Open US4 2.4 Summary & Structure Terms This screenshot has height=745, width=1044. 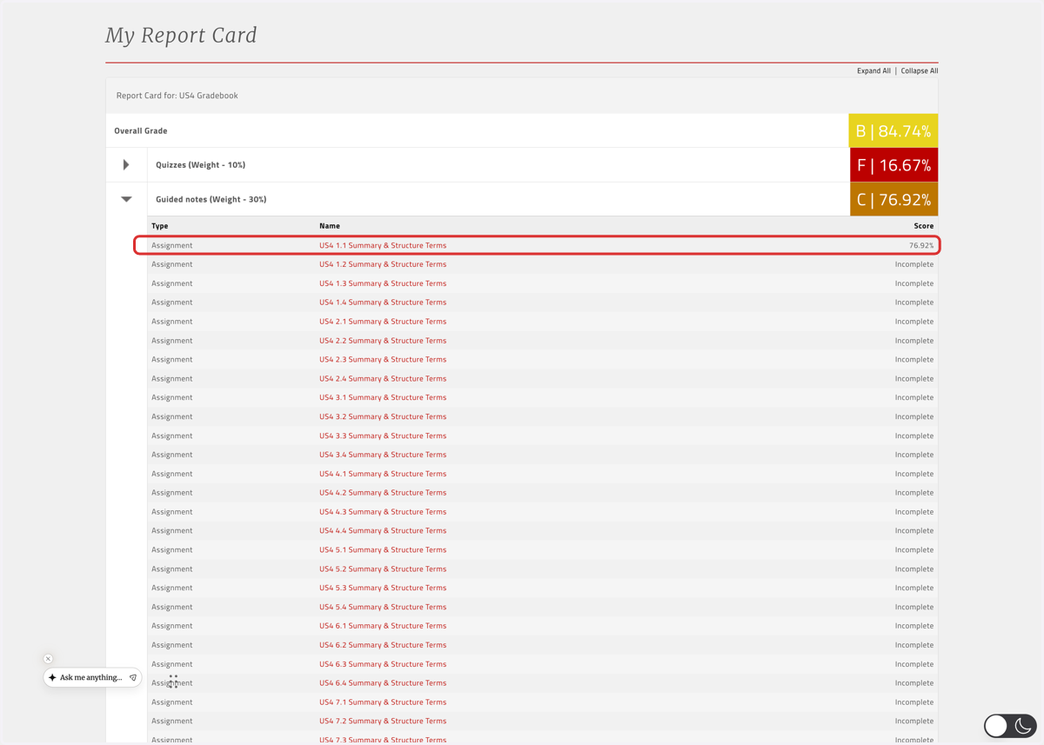(x=383, y=378)
